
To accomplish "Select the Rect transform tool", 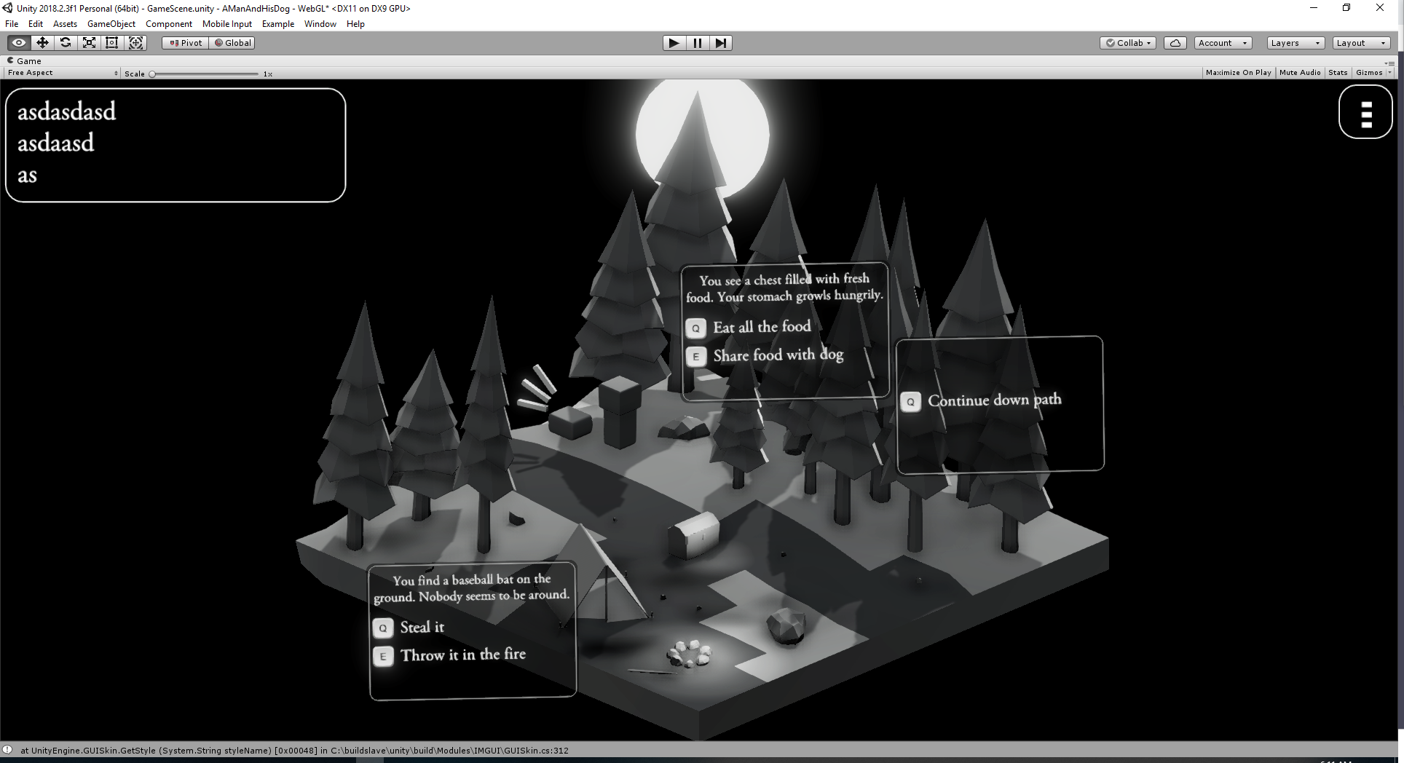I will (x=112, y=43).
